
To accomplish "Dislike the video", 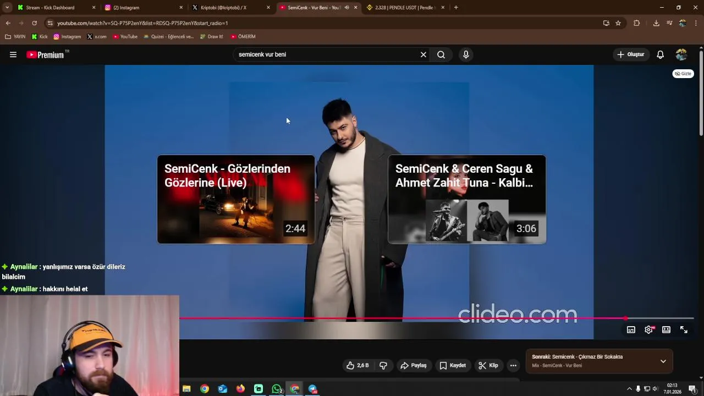I will (383, 365).
